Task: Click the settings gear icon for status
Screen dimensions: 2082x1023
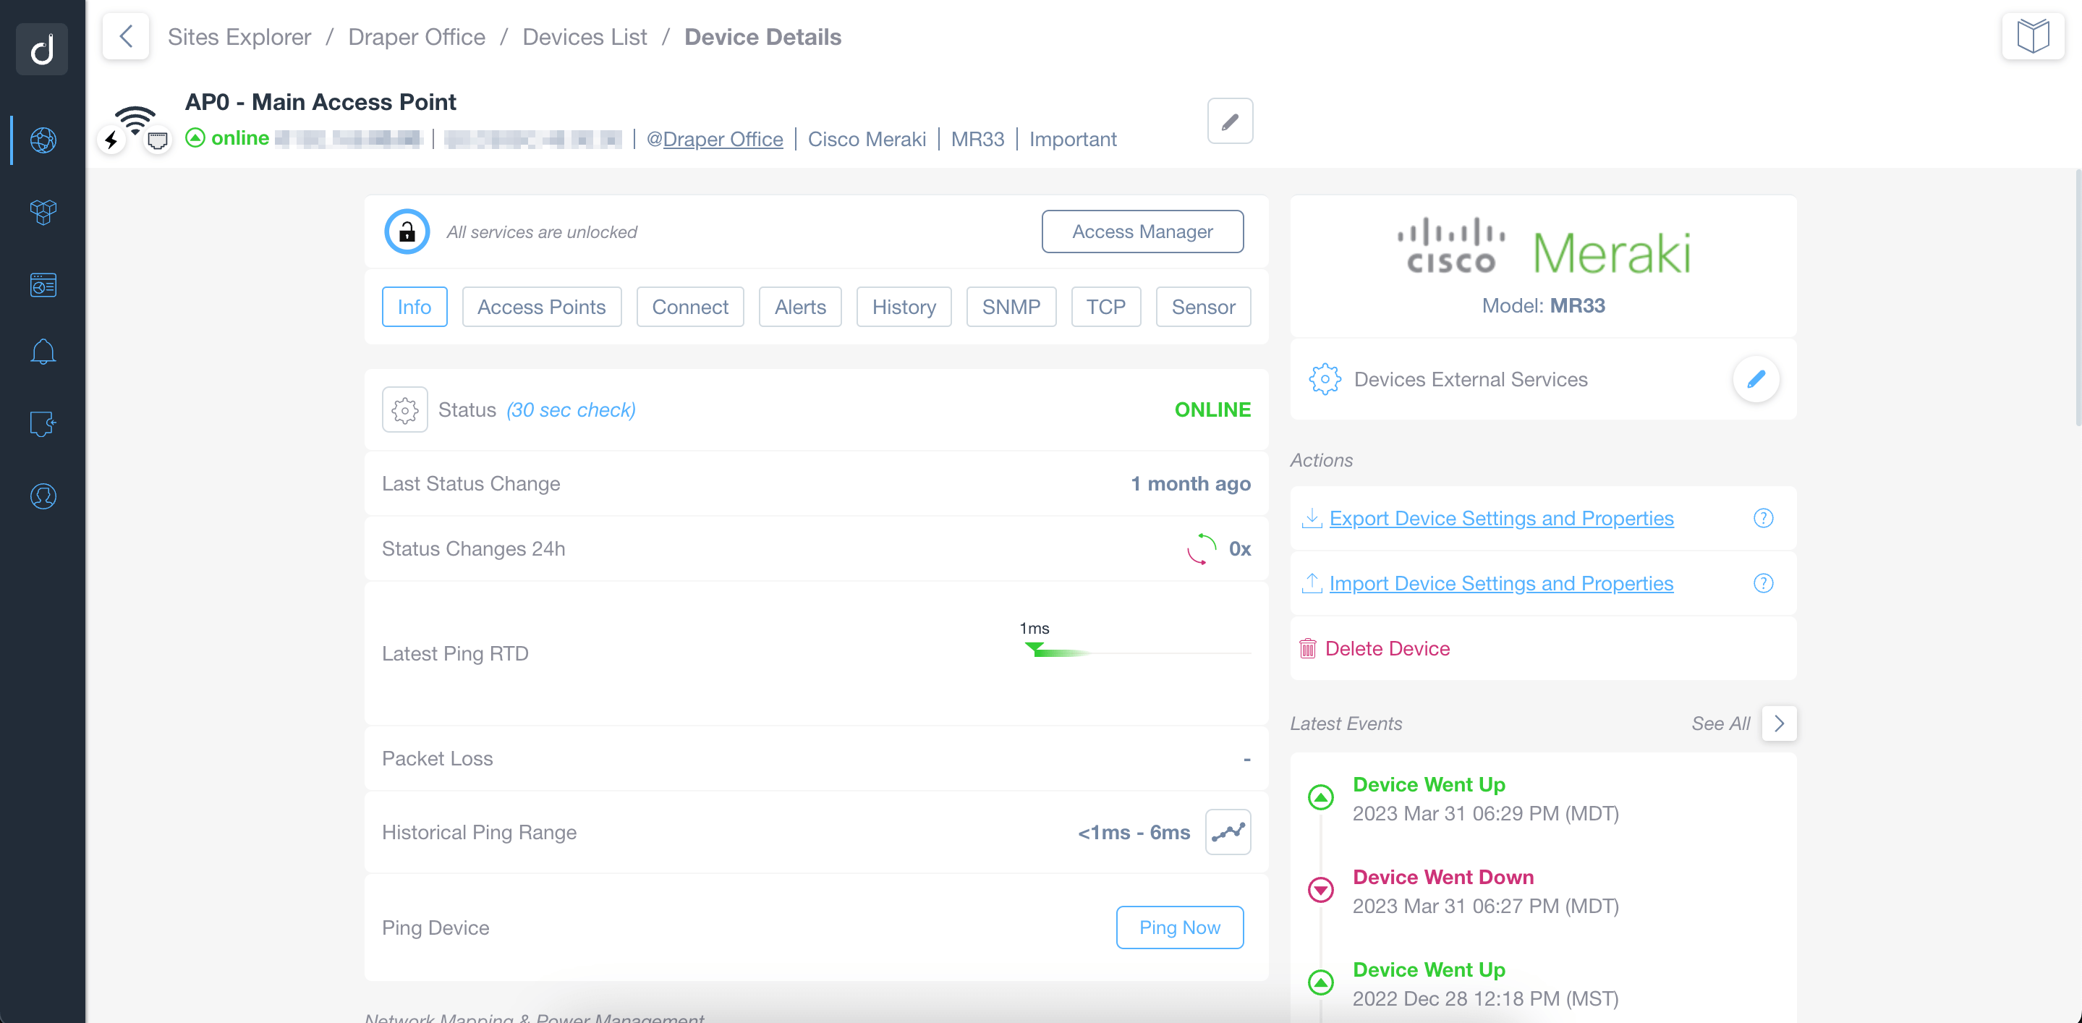Action: 404,409
